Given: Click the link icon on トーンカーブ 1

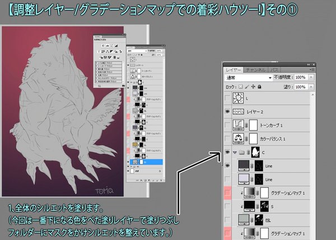Looking at the screenshot, I should pos(246,125).
